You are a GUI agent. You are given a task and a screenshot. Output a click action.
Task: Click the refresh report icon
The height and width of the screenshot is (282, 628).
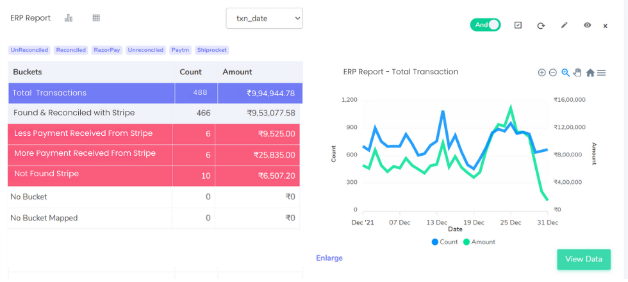coord(541,26)
